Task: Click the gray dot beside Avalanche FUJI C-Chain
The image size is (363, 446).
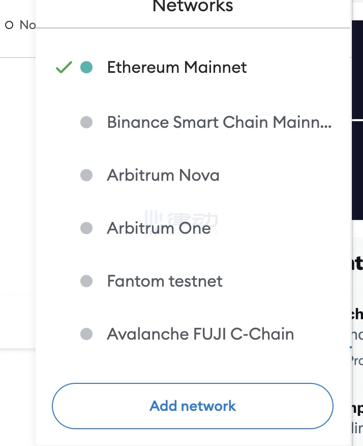Action: (86, 334)
